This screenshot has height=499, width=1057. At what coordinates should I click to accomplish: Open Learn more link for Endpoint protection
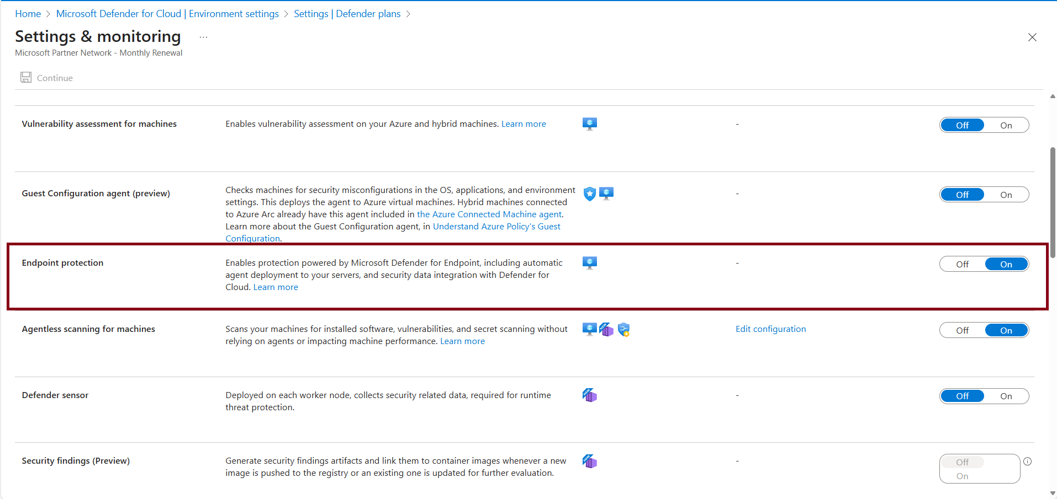pos(276,287)
